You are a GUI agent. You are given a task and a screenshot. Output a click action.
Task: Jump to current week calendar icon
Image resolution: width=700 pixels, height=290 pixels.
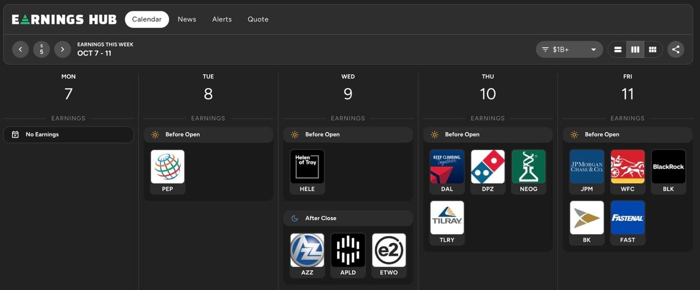click(42, 49)
